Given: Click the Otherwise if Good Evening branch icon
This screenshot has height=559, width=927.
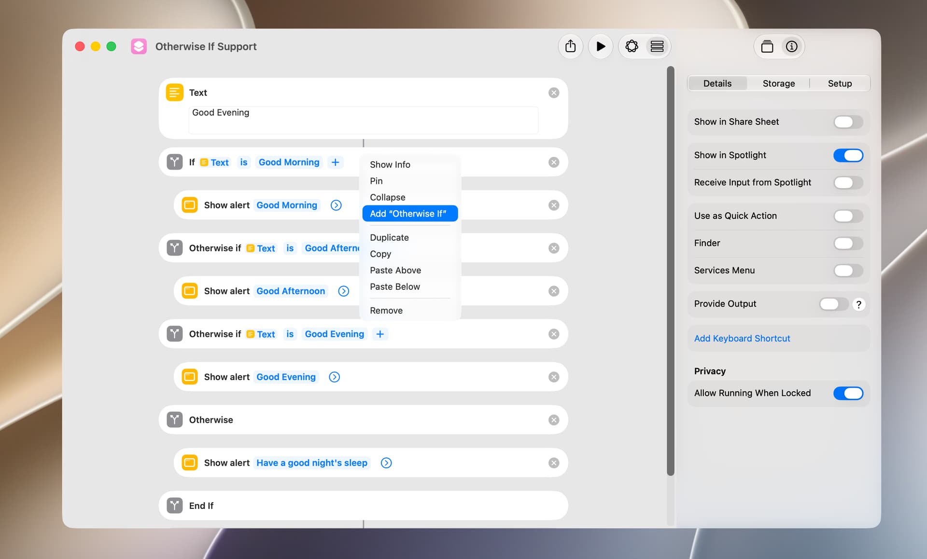Looking at the screenshot, I should click(174, 334).
